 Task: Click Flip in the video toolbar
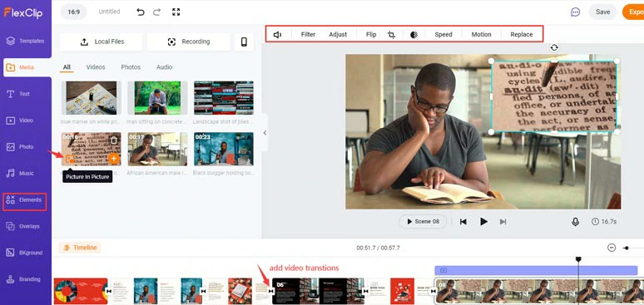(x=371, y=34)
